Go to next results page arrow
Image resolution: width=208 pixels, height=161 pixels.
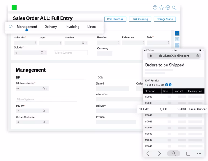pyautogui.click(x=167, y=85)
